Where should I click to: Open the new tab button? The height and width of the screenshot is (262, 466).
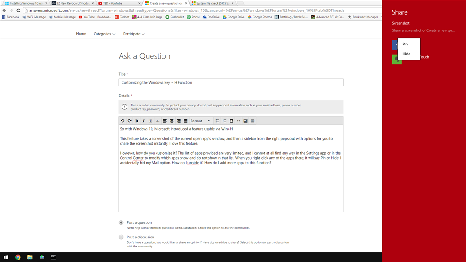point(241,3)
